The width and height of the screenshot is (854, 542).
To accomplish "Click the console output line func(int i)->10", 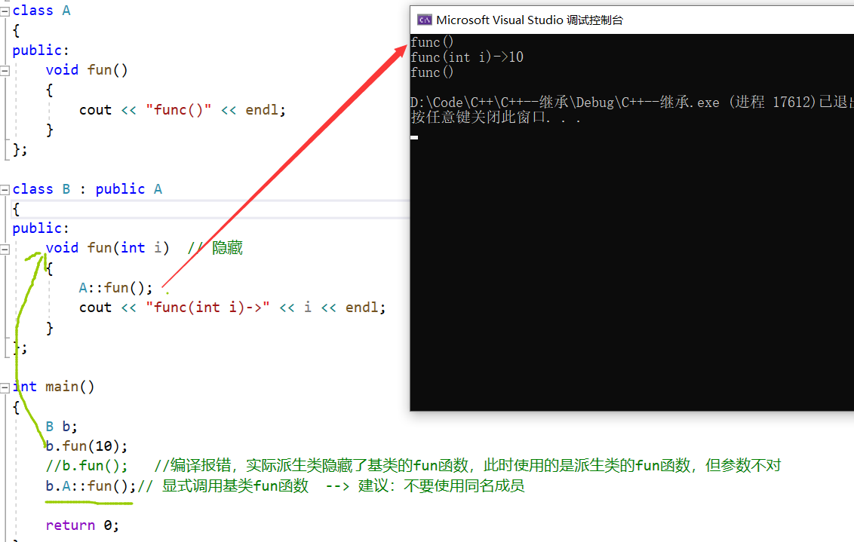I will pyautogui.click(x=467, y=57).
